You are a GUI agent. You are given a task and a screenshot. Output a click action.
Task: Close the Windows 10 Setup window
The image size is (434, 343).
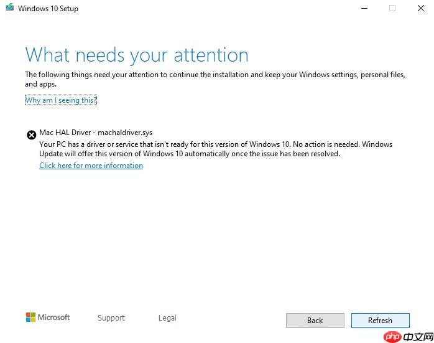421,8
